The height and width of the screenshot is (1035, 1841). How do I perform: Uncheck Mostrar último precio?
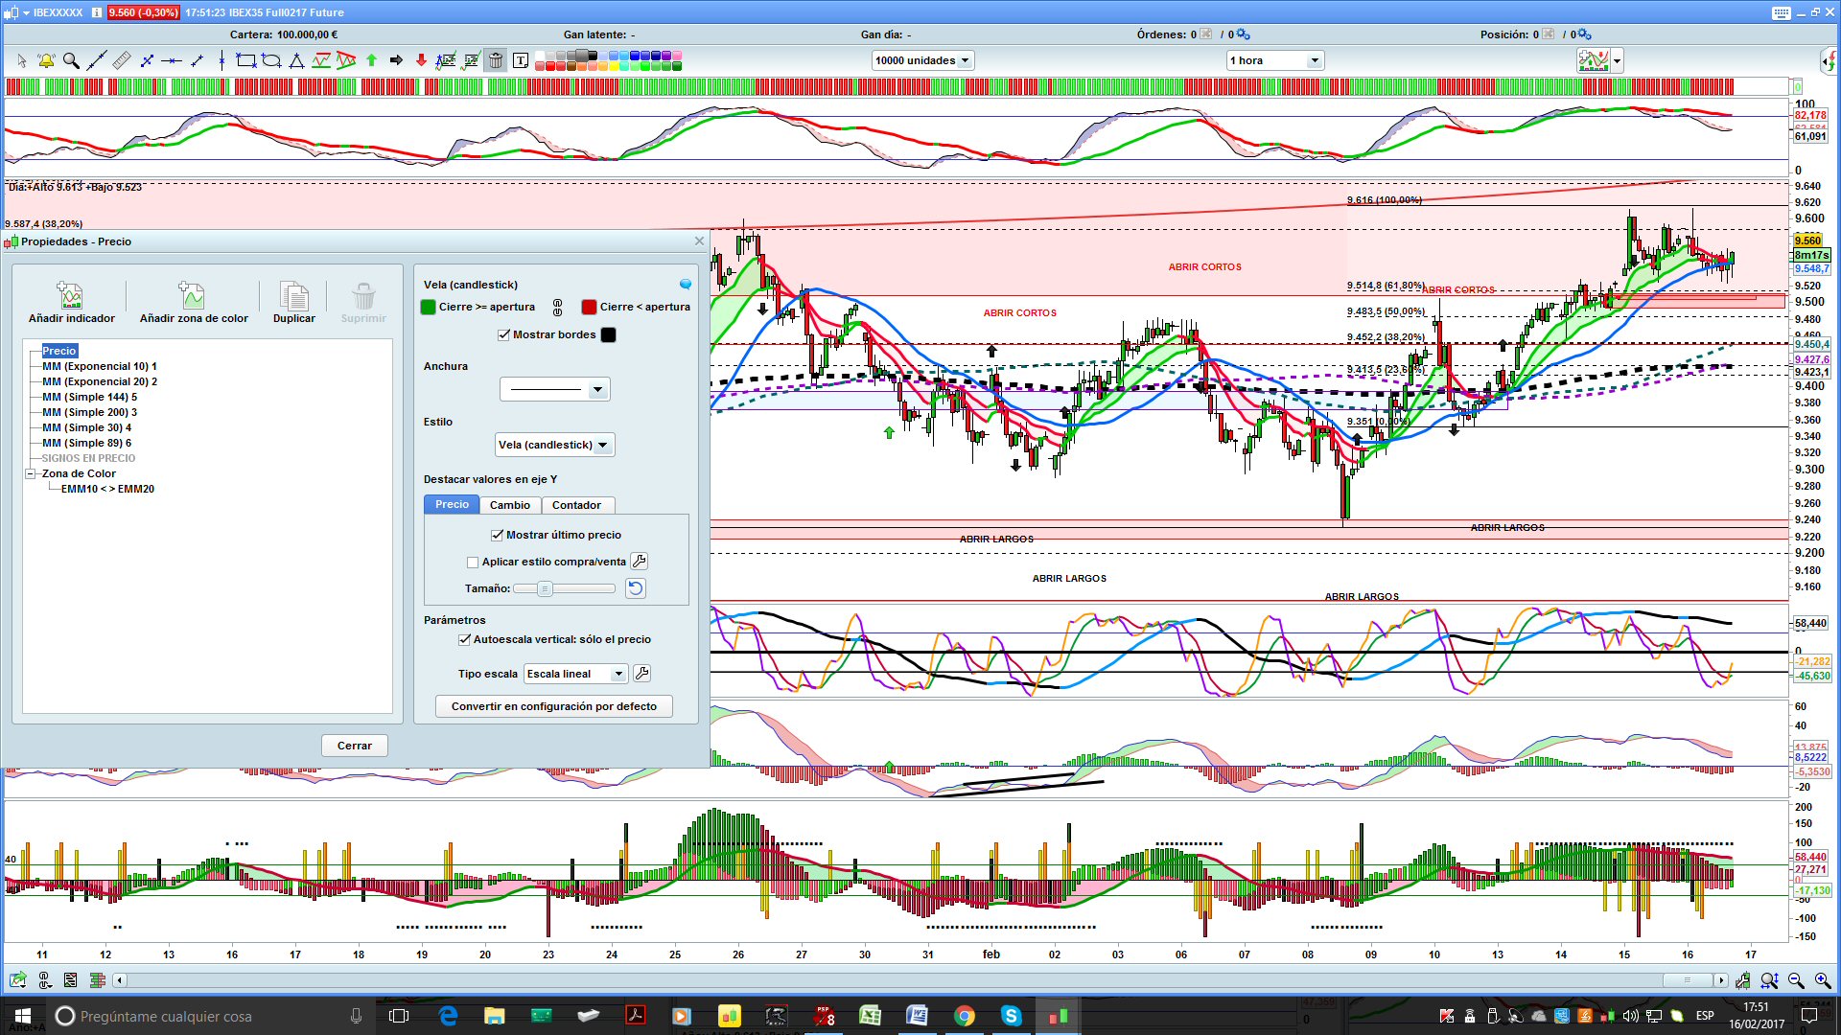pyautogui.click(x=498, y=535)
